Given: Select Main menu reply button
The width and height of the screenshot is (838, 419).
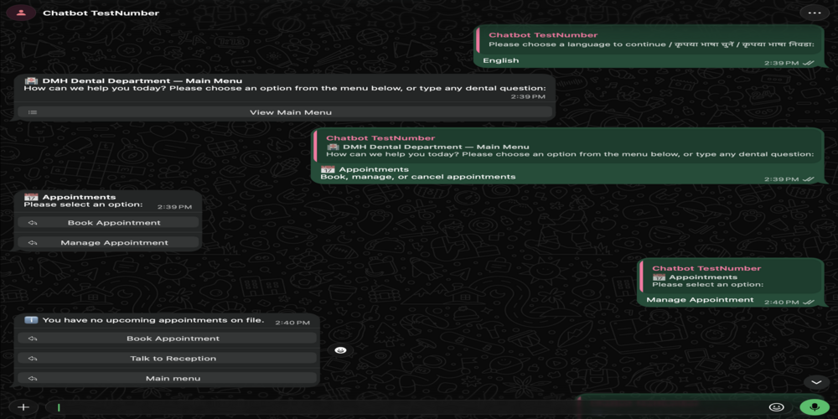Looking at the screenshot, I should pos(167,379).
